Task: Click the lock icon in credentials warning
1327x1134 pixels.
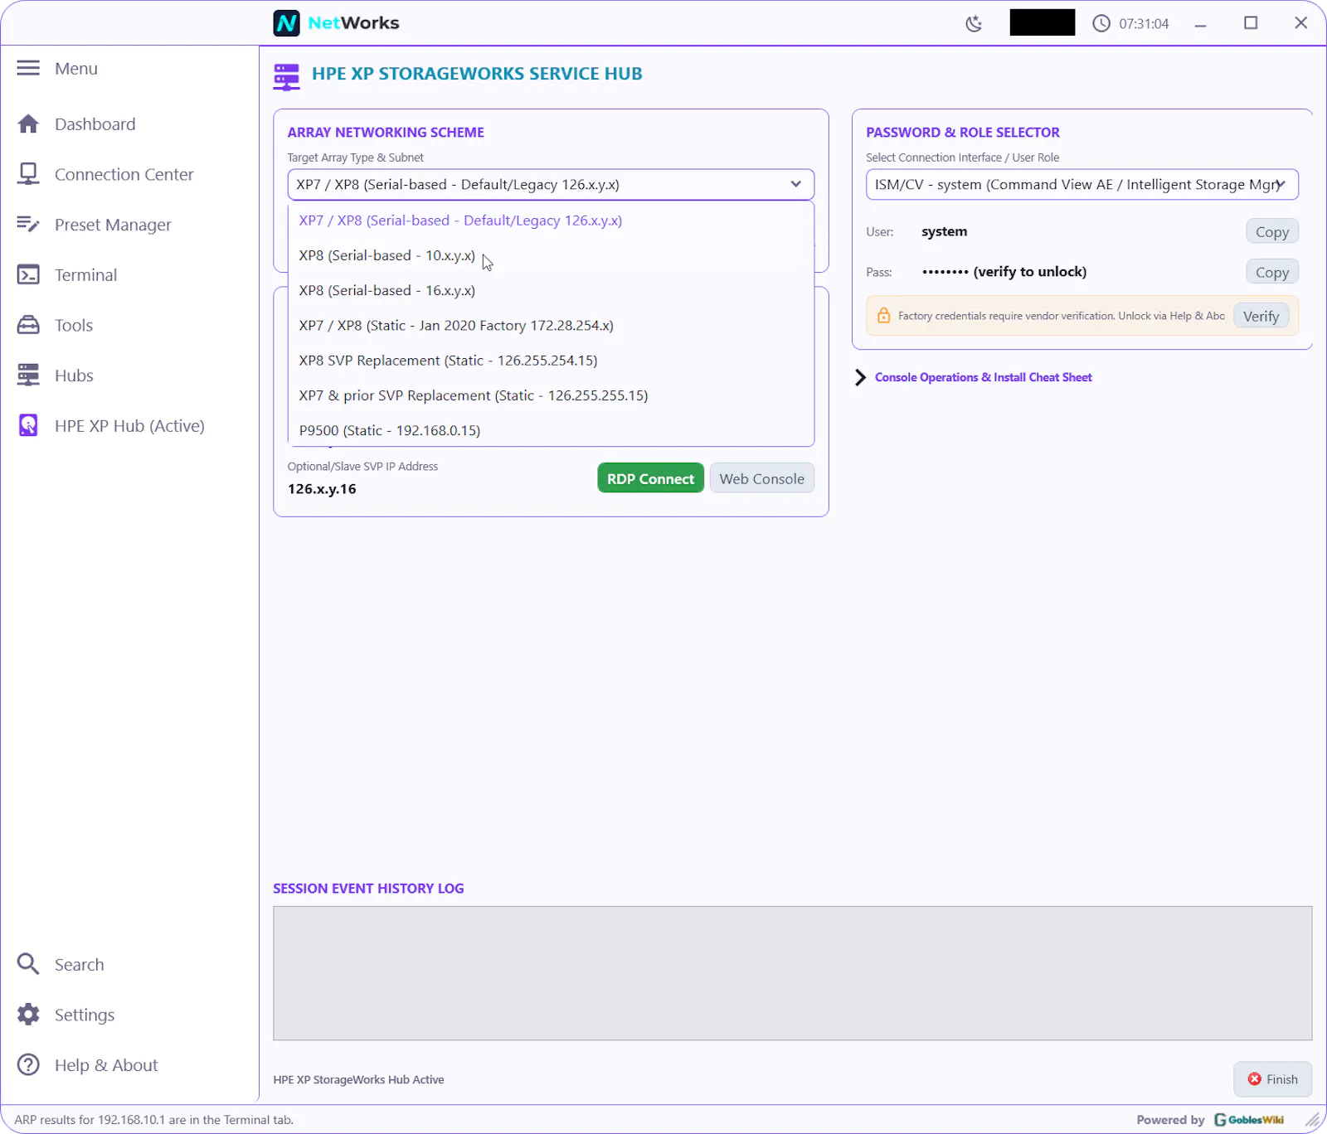Action: pos(883,316)
